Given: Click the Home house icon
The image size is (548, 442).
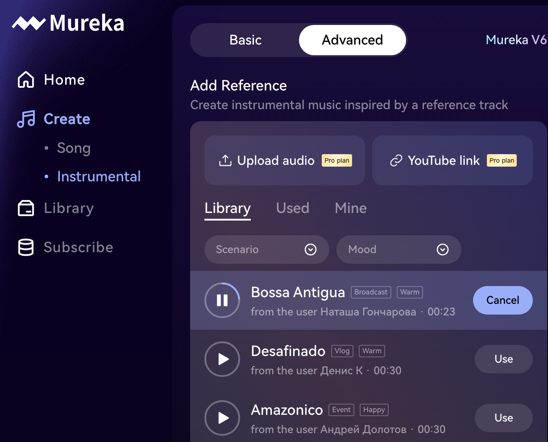Looking at the screenshot, I should point(26,80).
